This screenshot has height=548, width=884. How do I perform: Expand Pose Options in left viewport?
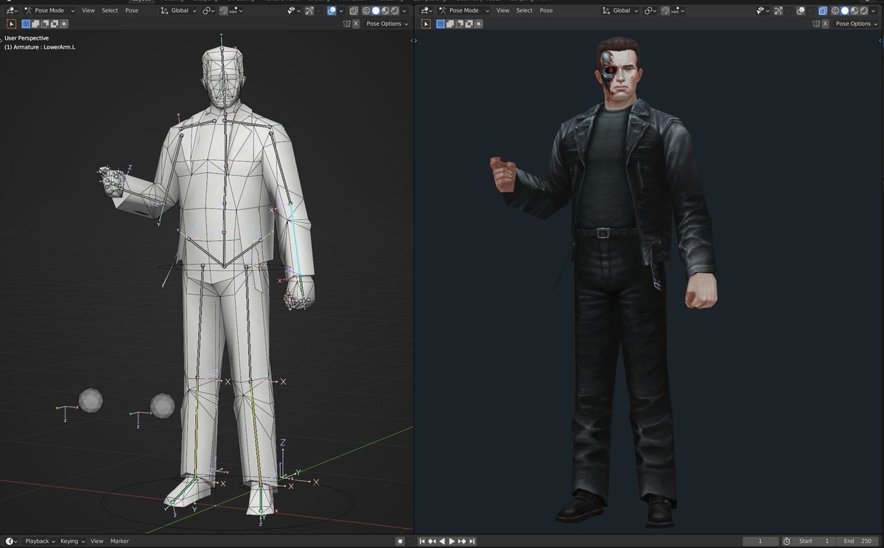pyautogui.click(x=386, y=24)
